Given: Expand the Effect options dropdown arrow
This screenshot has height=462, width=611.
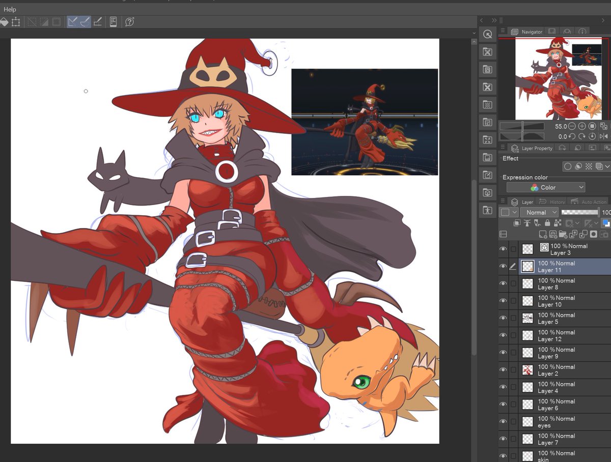Looking at the screenshot, I should click(607, 166).
